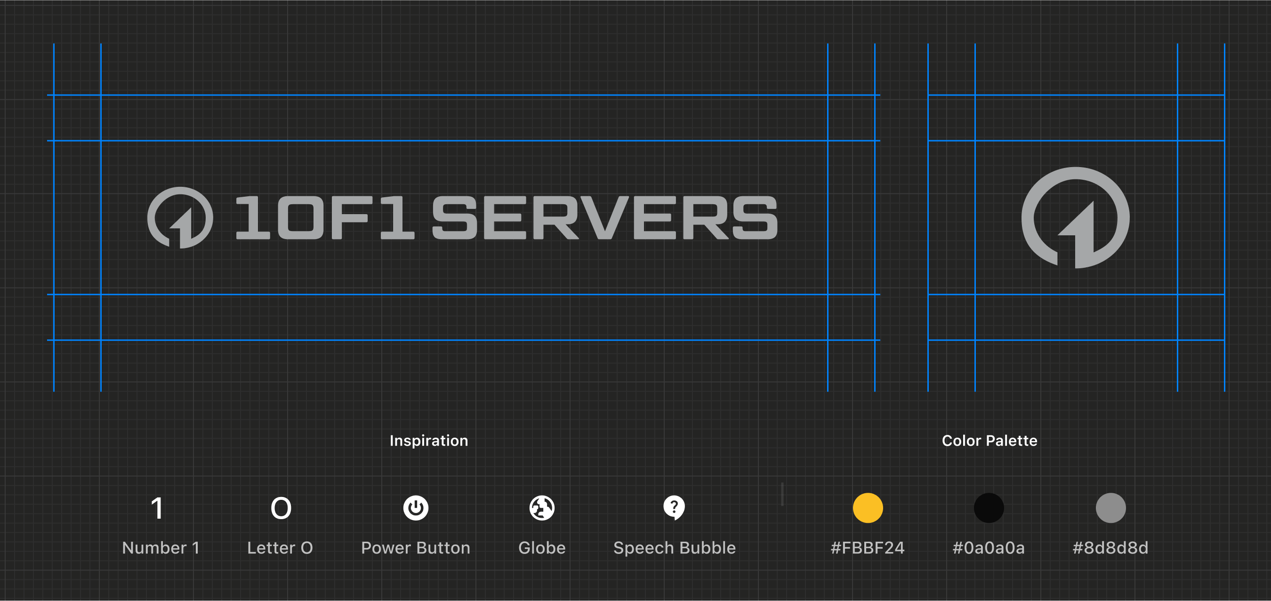Select the Speech Bubble caption
The height and width of the screenshot is (601, 1271).
[674, 548]
